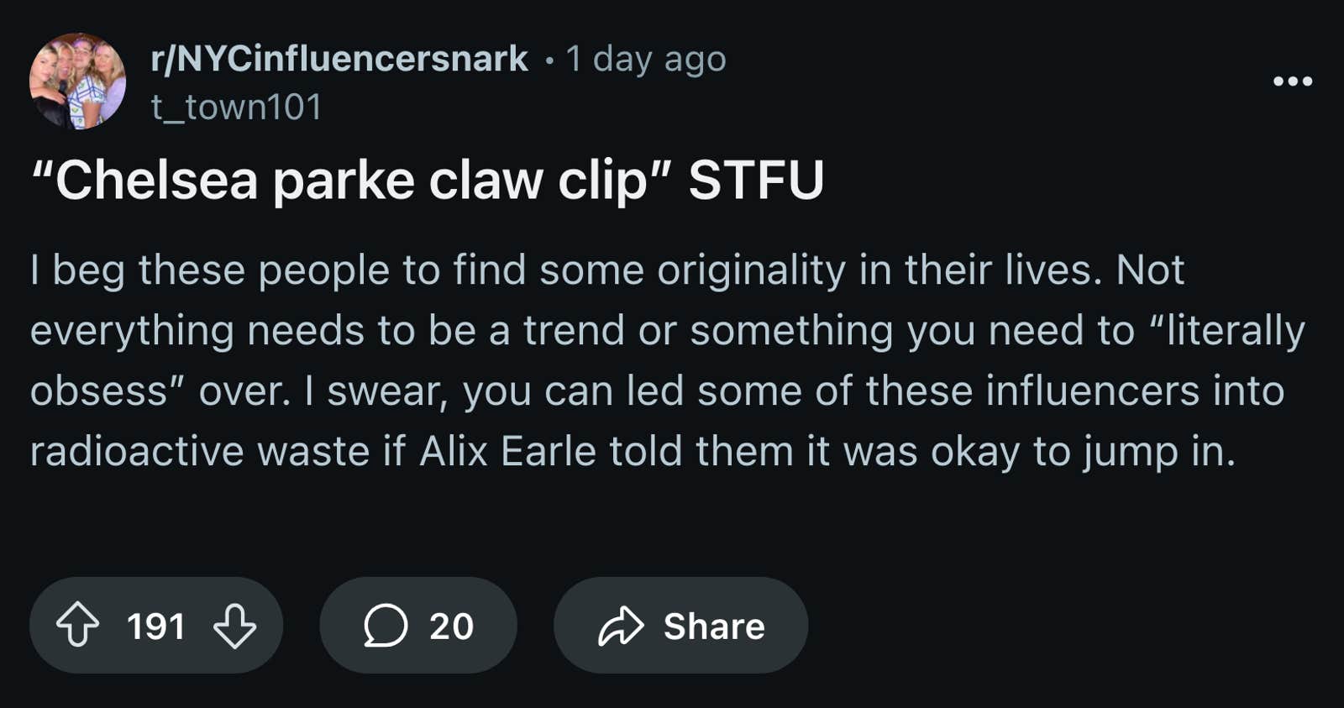This screenshot has height=708, width=1344.
Task: Open comments via the speech bubble icon
Action: [386, 625]
